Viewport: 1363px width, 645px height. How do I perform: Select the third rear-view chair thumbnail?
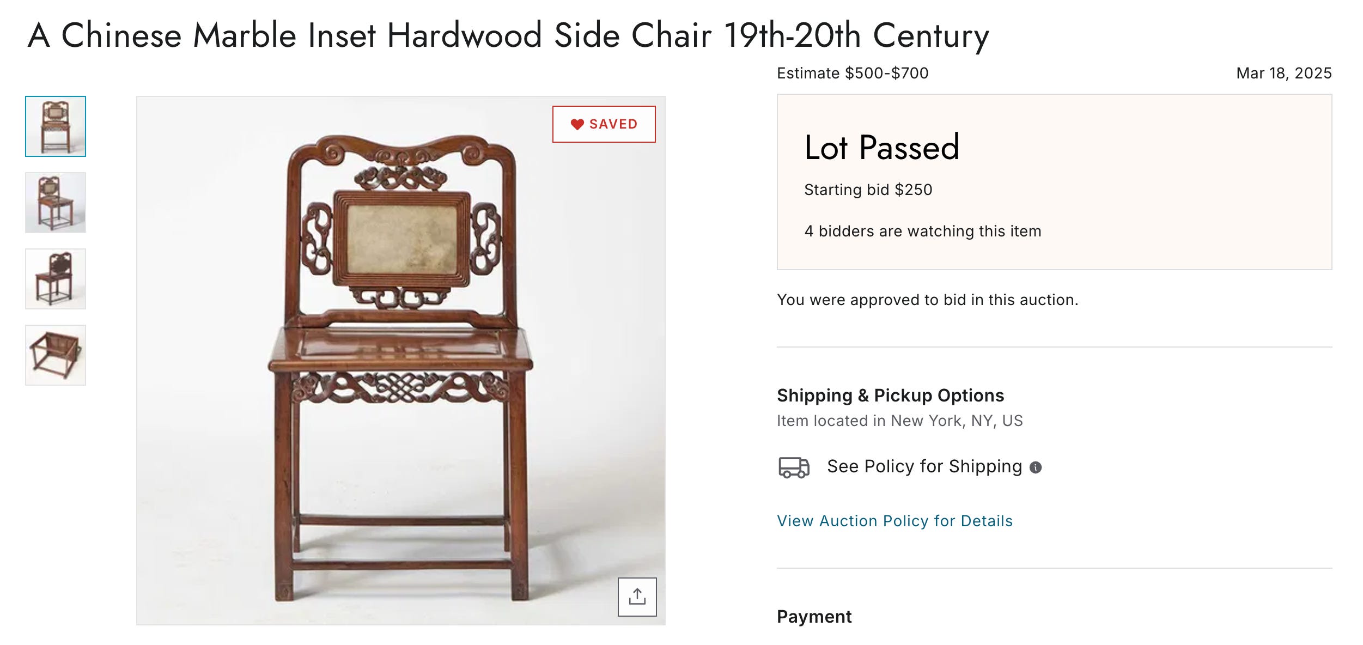56,279
